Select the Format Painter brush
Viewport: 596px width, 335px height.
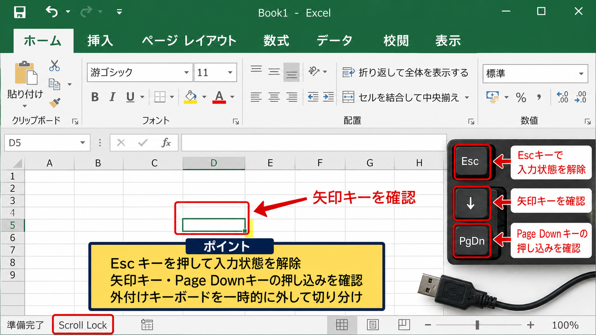55,103
